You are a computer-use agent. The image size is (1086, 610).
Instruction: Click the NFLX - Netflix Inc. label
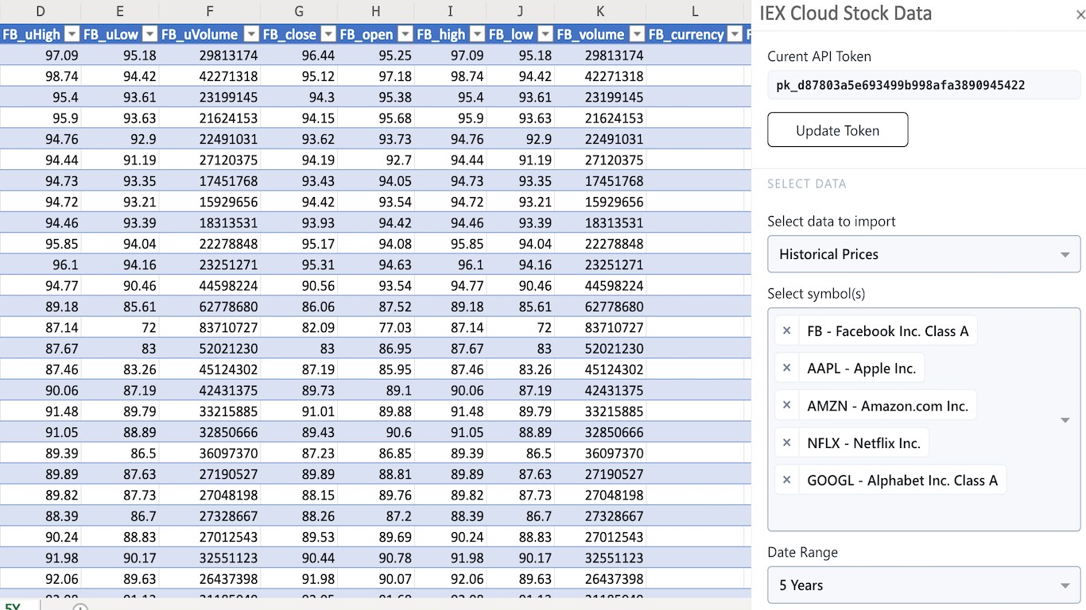click(x=864, y=443)
